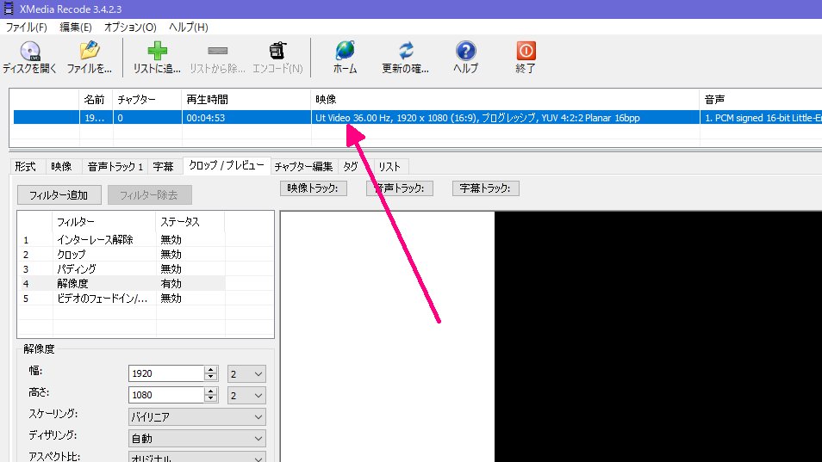Click the Encode (エンコード) clapperboard icon

point(277,51)
